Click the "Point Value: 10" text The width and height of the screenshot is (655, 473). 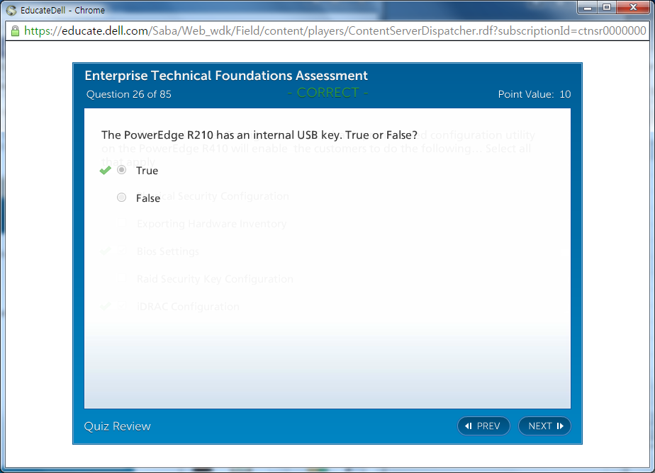pyautogui.click(x=534, y=94)
